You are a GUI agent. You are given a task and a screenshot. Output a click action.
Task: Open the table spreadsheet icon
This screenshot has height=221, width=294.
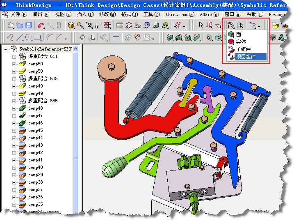(120, 25)
